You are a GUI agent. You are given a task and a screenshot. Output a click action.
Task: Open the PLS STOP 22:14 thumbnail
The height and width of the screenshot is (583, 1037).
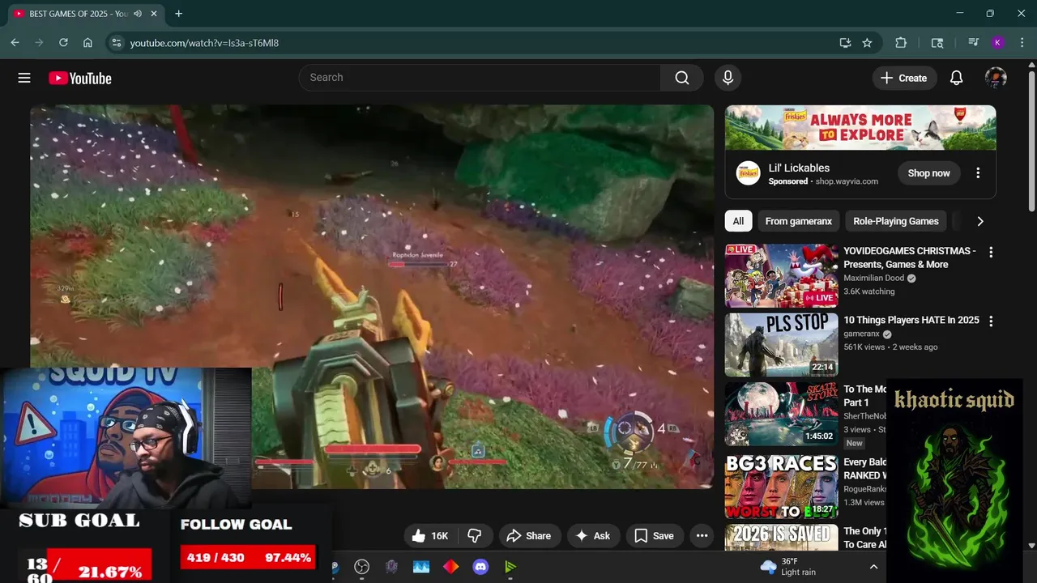pos(781,345)
